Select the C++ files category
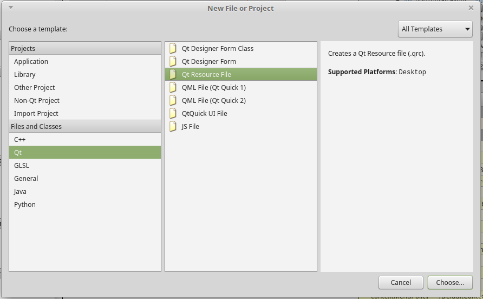Viewport: 483px width, 299px height. tap(85, 139)
